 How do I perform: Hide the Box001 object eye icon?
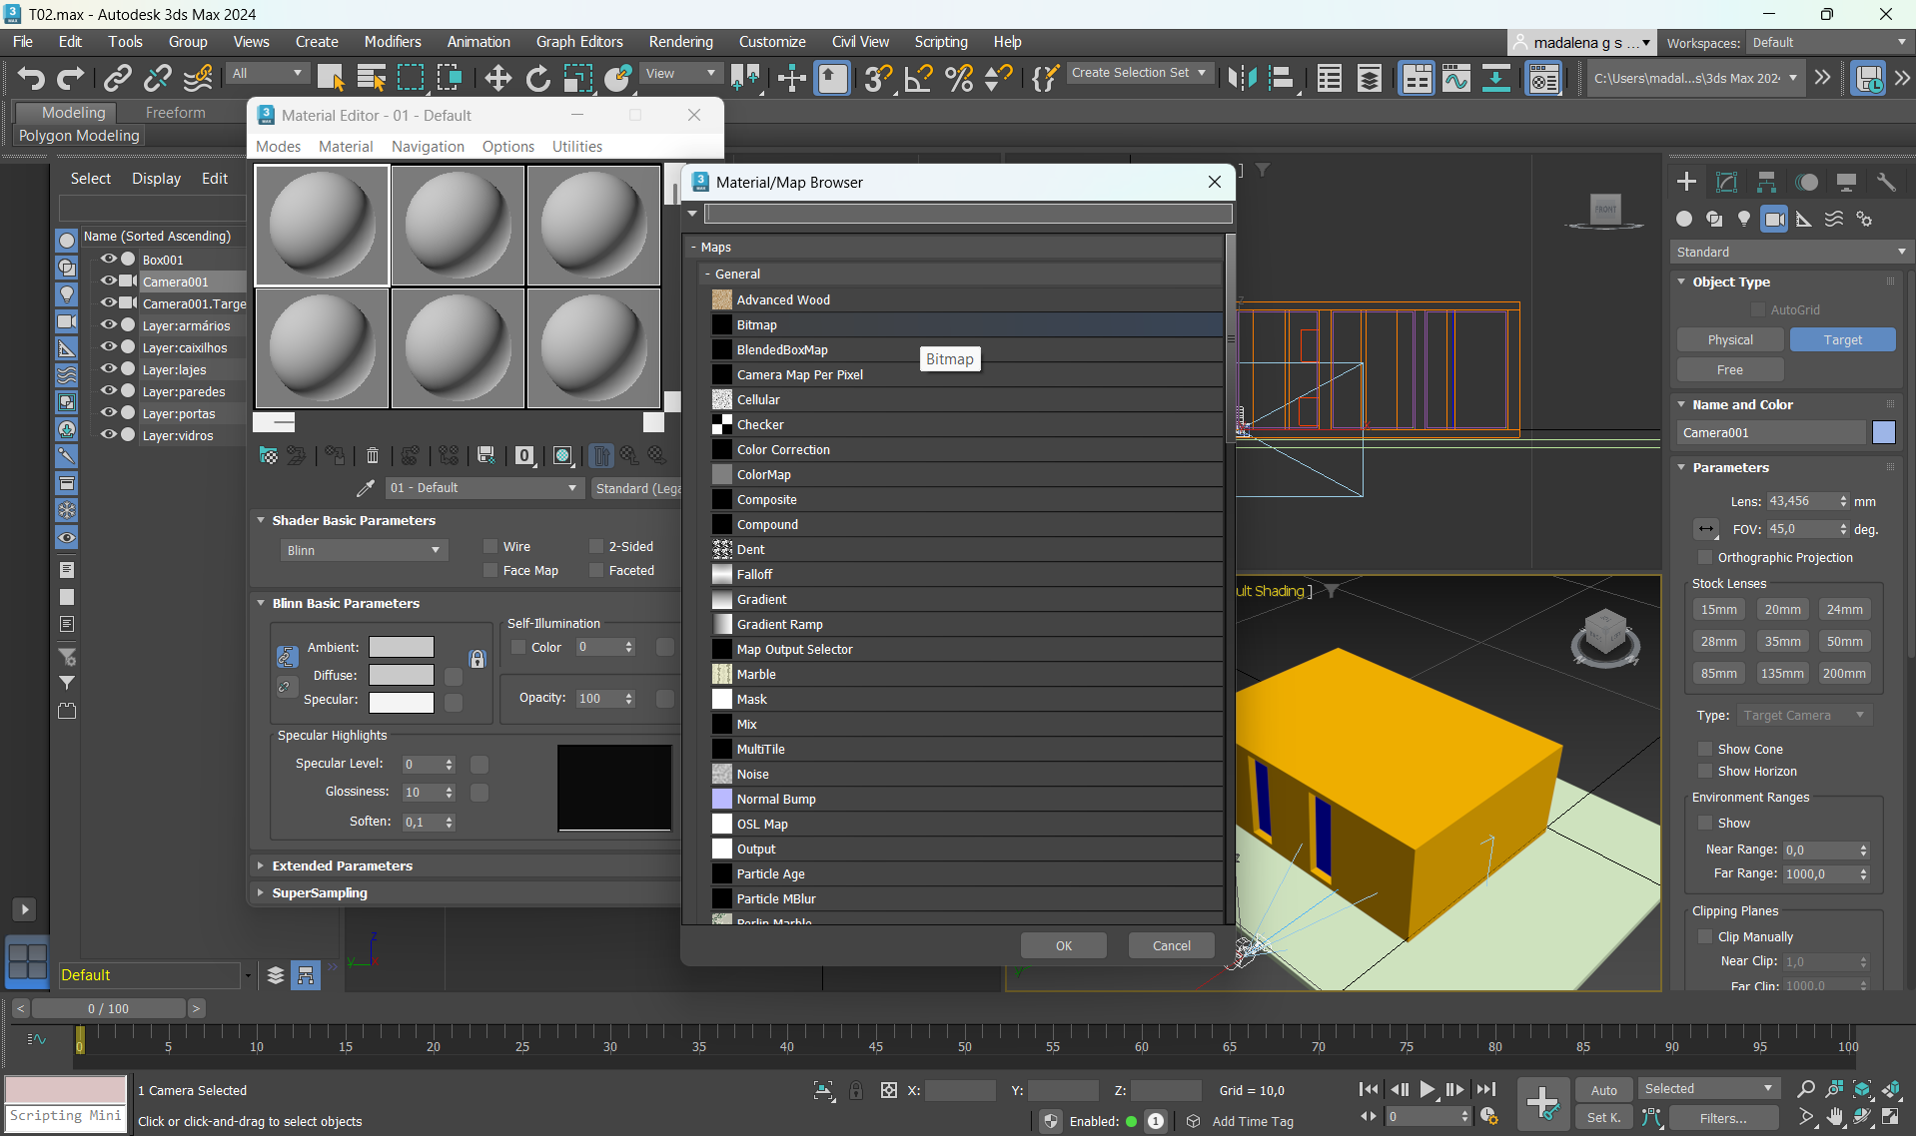[108, 260]
